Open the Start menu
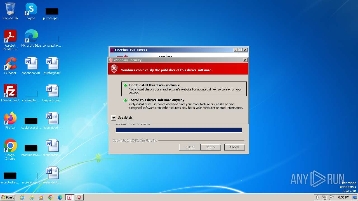This screenshot has width=358, height=201. pyautogui.click(x=8, y=197)
